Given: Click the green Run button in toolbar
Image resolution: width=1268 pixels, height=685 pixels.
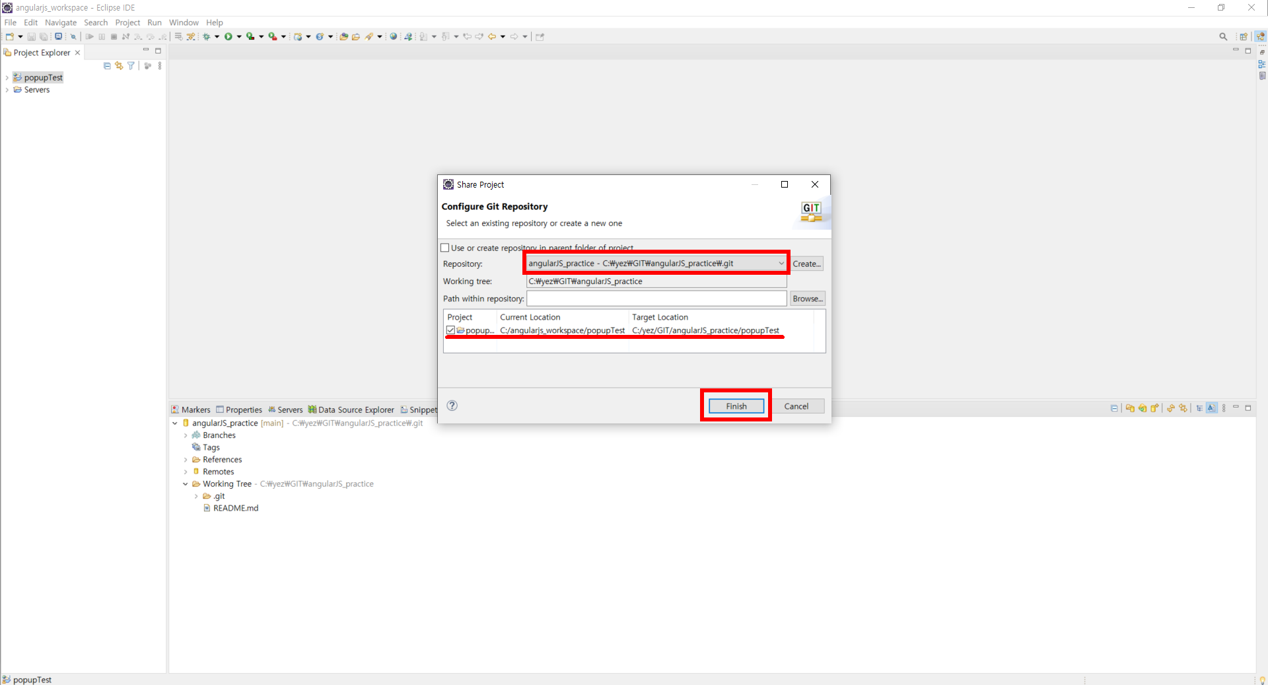Looking at the screenshot, I should tap(229, 36).
